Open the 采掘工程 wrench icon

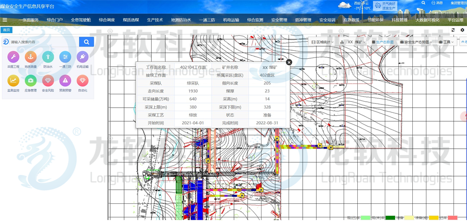(13, 57)
